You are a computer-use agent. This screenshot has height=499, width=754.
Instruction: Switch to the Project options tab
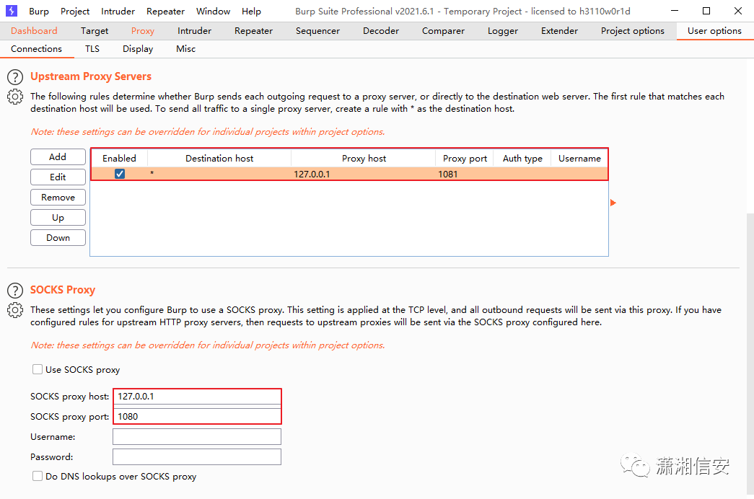632,31
